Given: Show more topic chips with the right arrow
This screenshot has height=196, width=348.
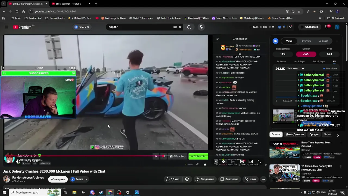Looking at the screenshot, I should (x=338, y=135).
